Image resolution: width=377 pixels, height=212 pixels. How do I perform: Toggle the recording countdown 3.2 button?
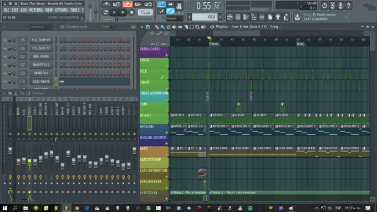(128, 4)
